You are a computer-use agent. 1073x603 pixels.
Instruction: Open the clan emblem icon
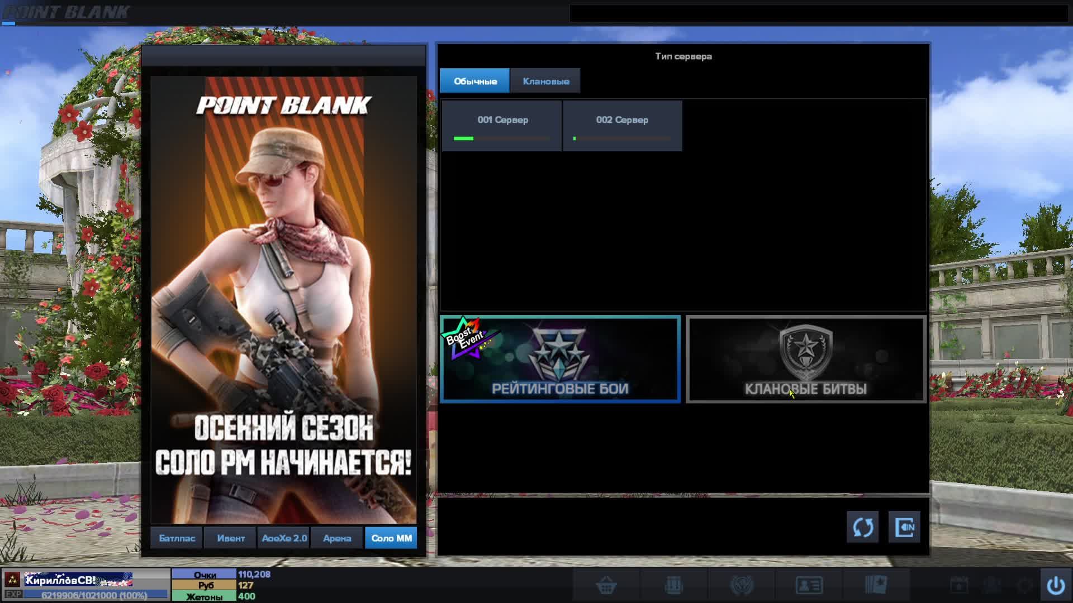[x=742, y=586]
